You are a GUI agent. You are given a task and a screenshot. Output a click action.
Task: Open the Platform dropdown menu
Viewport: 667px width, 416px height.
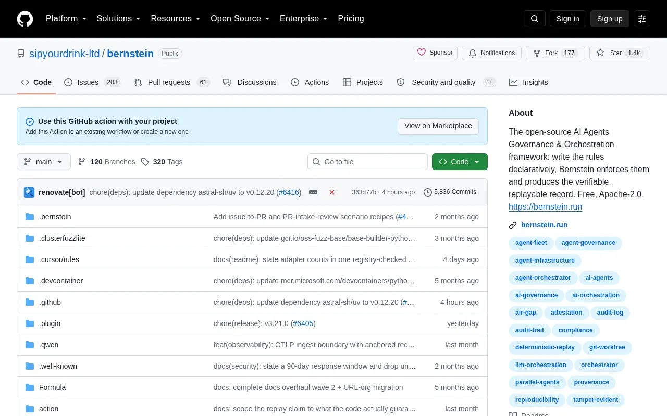point(66,19)
